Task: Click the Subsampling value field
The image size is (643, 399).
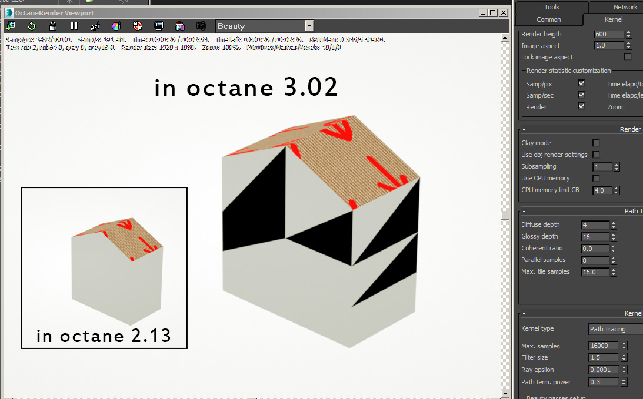Action: [602, 167]
